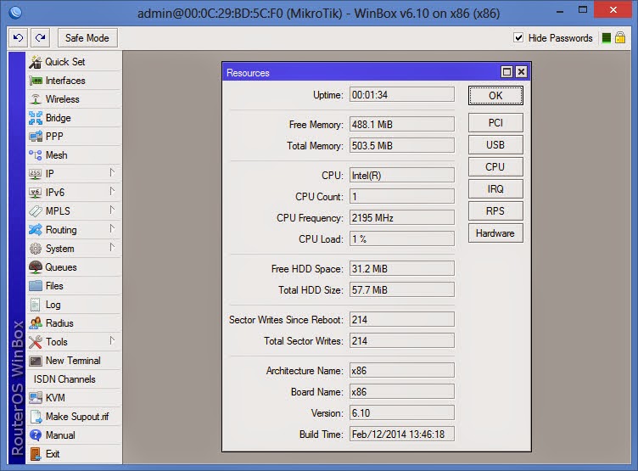Open the USB device list
638x471 pixels.
495,145
